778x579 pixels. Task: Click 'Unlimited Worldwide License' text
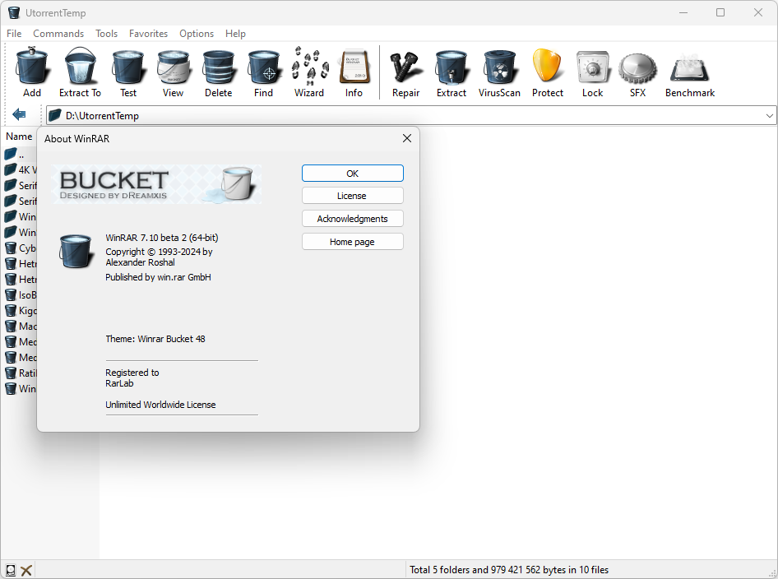160,405
